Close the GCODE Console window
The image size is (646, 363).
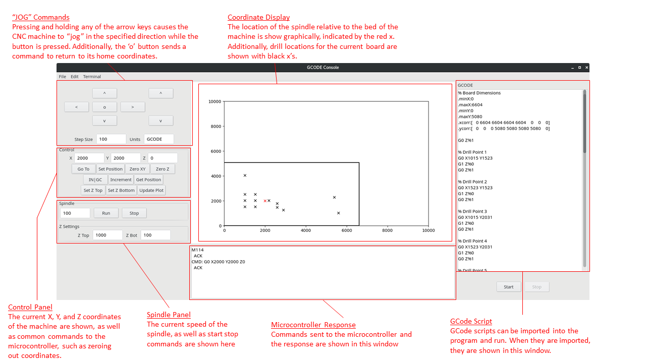pos(586,67)
